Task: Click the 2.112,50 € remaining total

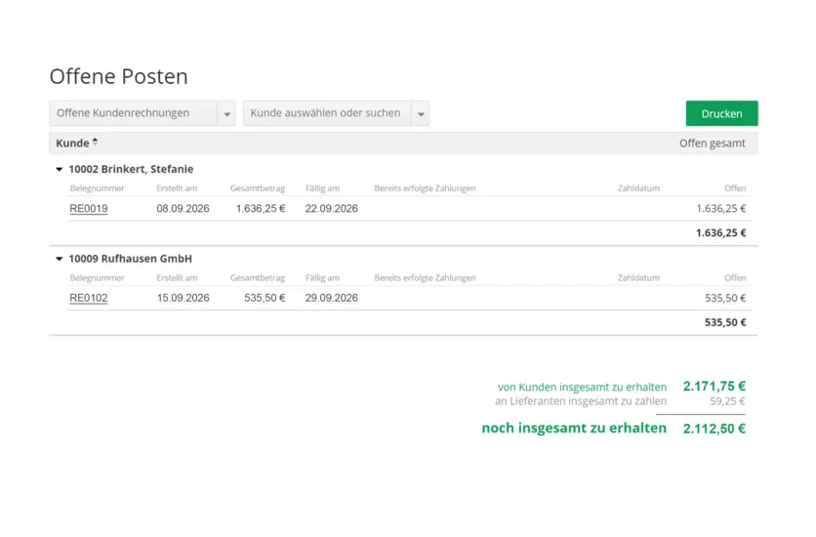Action: click(714, 428)
